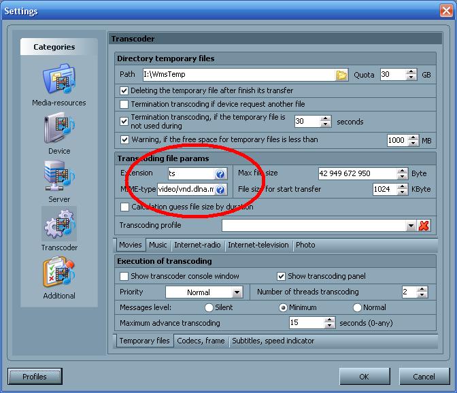
Task: Open the Priority dropdown
Action: (237, 292)
